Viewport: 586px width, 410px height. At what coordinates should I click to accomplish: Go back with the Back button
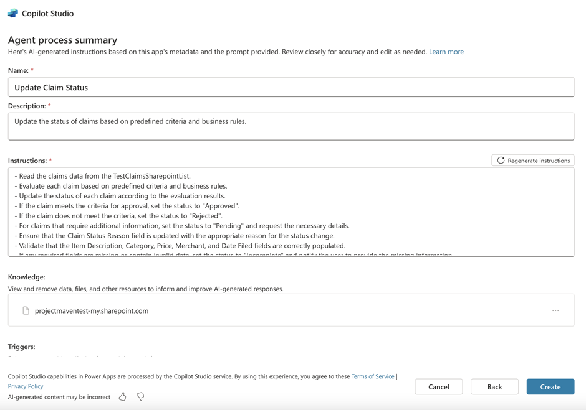(x=494, y=387)
